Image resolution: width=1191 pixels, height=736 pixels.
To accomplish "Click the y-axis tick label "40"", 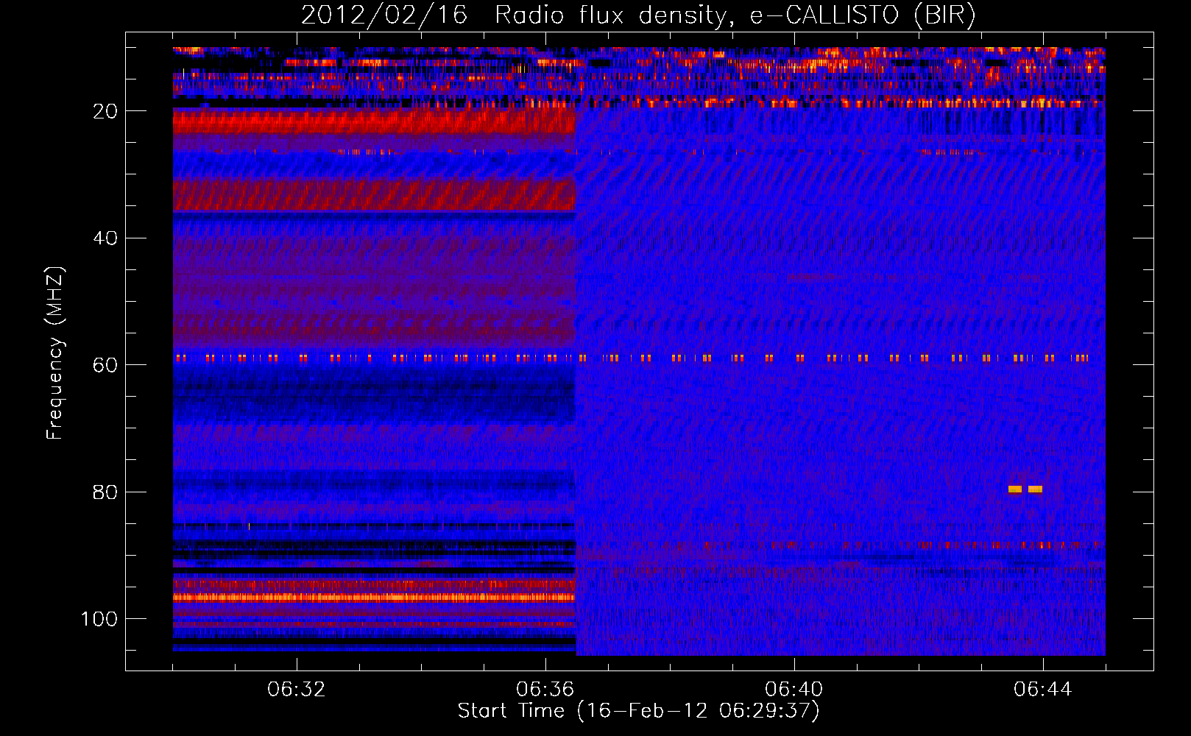I will point(105,238).
